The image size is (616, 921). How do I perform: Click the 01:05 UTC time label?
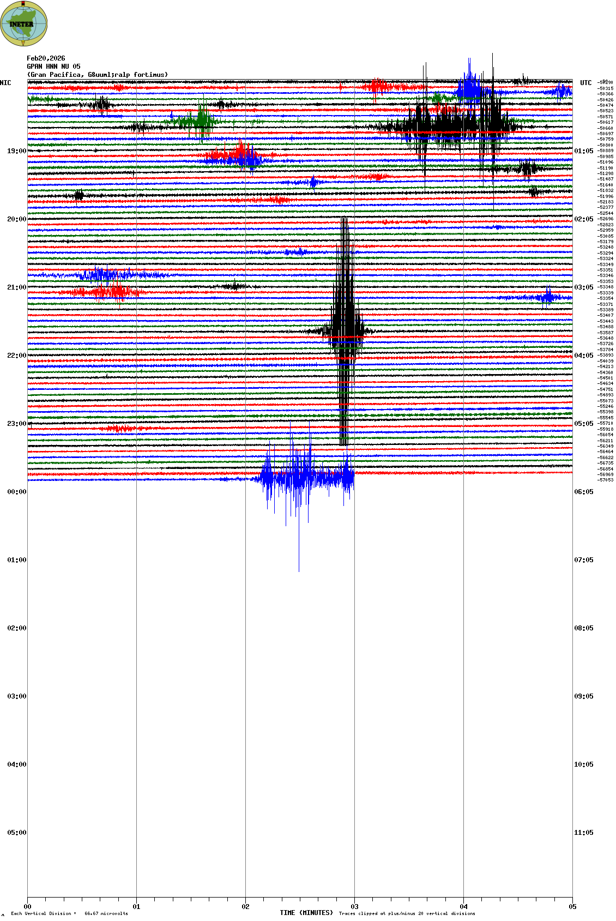coord(583,151)
